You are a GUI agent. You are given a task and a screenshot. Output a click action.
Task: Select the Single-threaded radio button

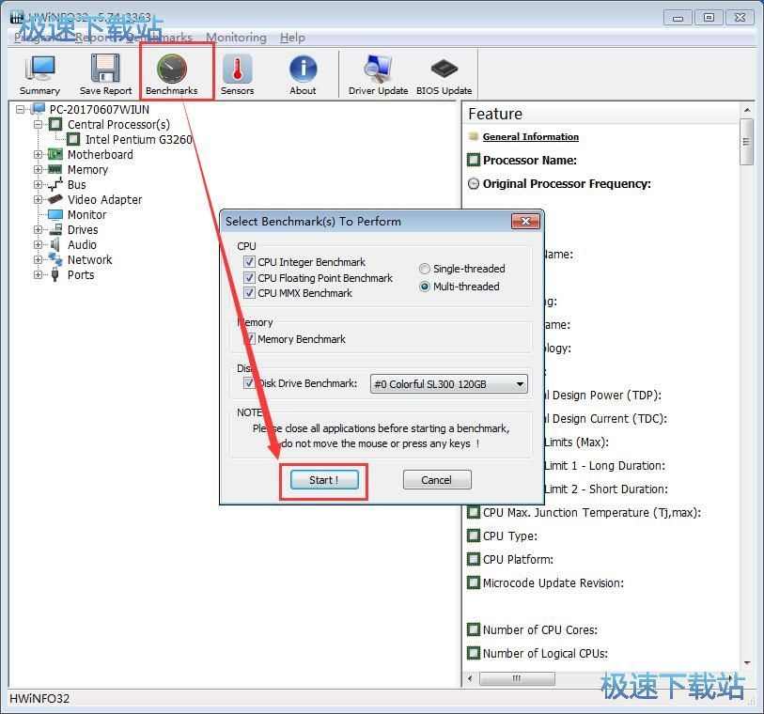pos(425,269)
